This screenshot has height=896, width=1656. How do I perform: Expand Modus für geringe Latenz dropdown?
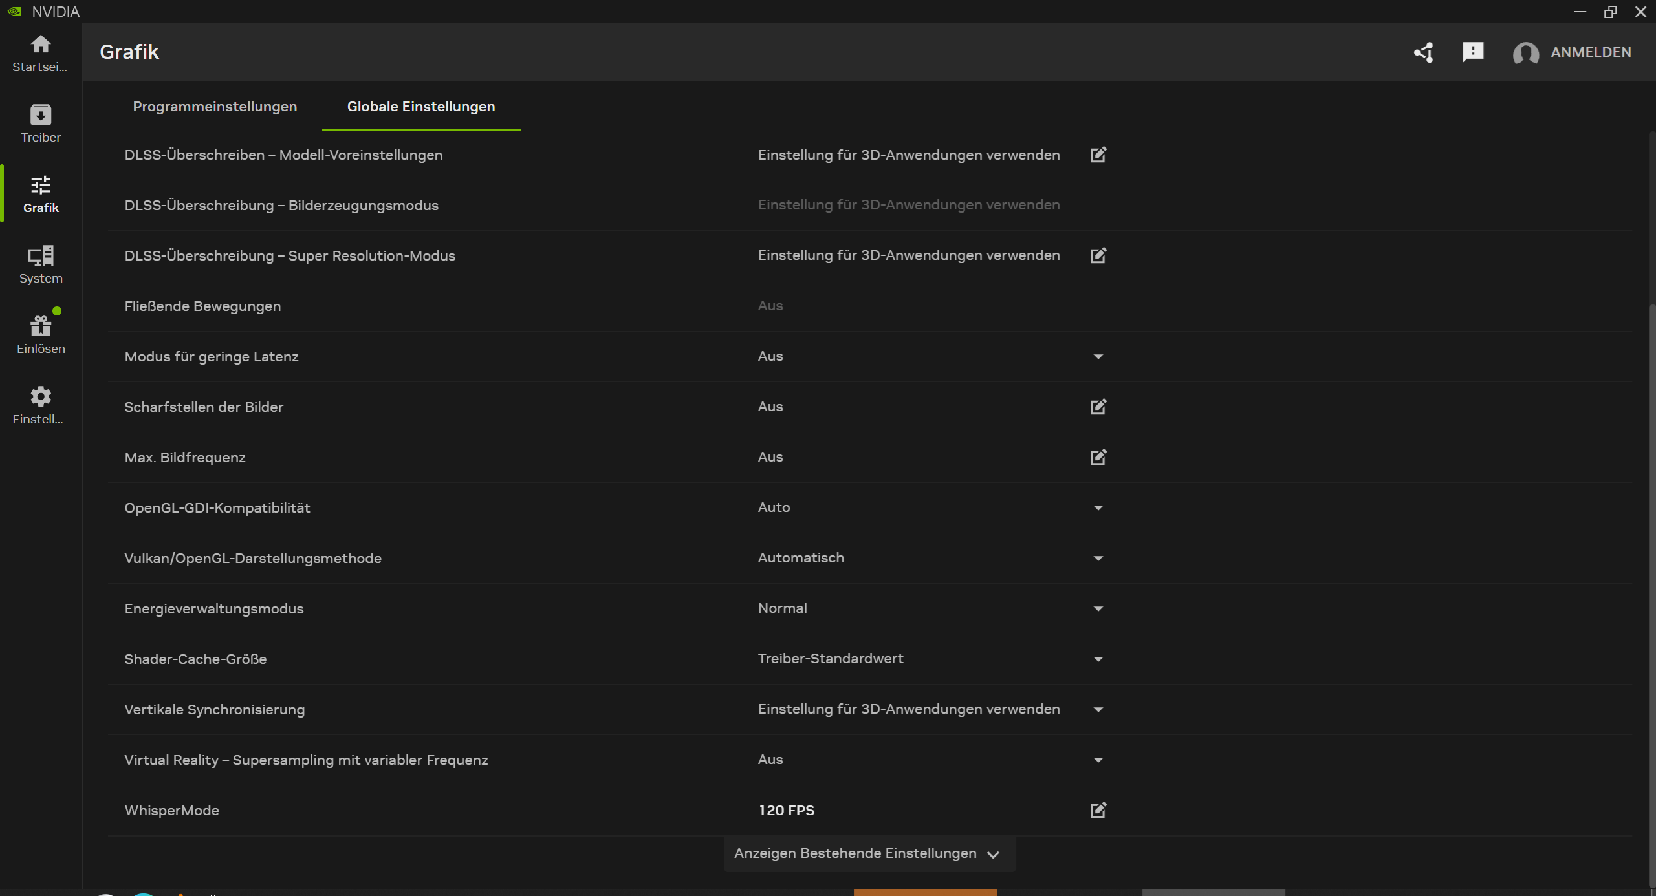coord(1098,357)
